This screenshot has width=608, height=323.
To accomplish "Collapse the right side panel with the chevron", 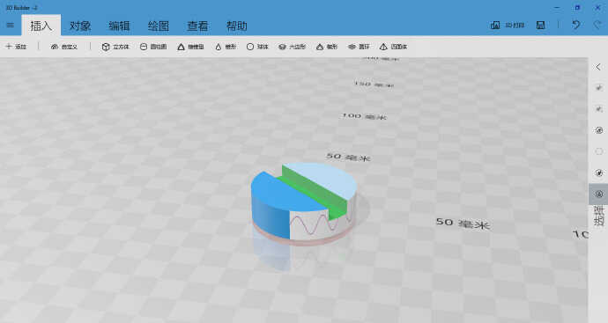I will coord(598,67).
